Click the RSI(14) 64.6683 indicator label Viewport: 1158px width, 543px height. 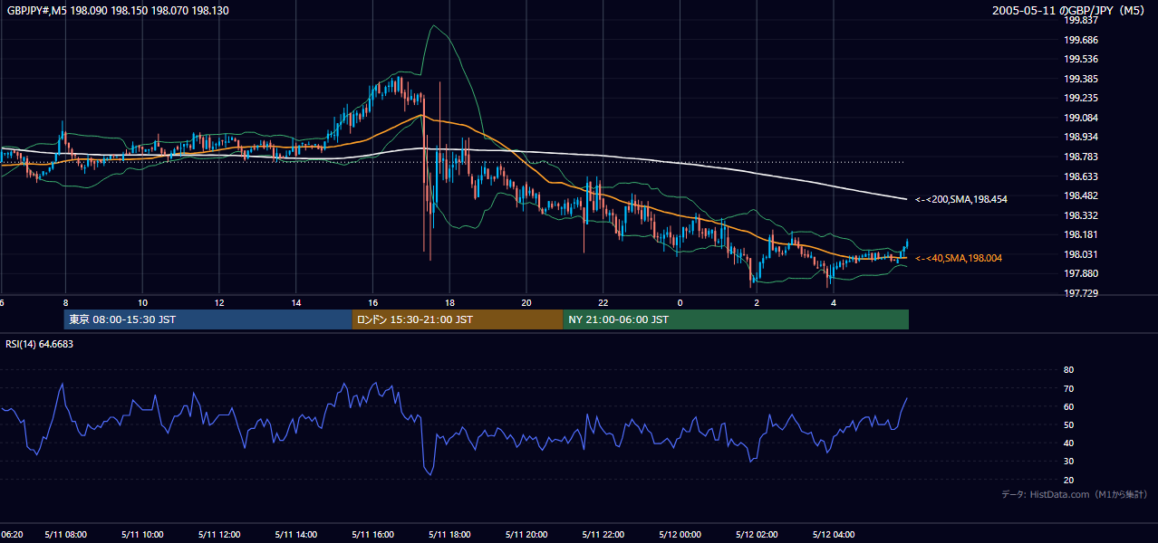pos(40,344)
